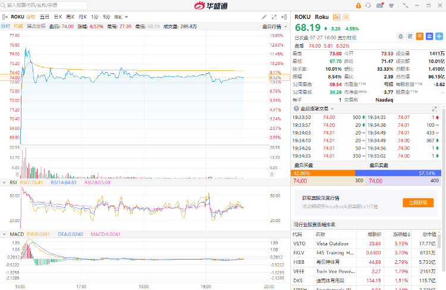The width and height of the screenshot is (446, 290).
Task: Click the orange 买 buy icon
Action: coord(419,36)
